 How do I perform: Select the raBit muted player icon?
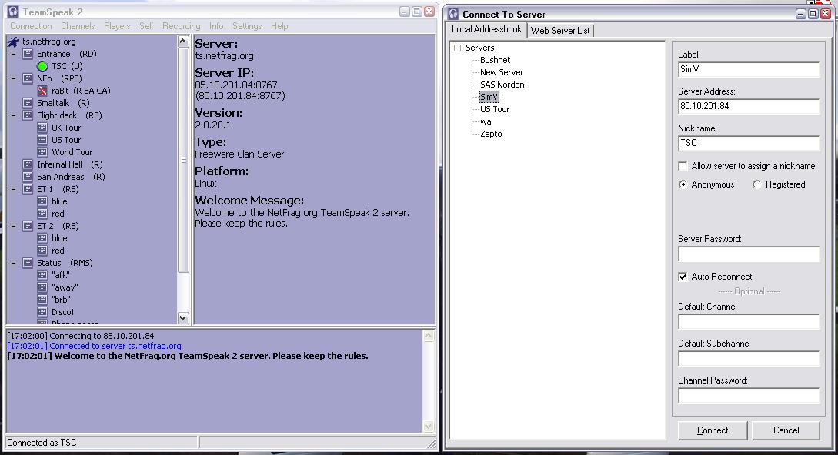[43, 91]
